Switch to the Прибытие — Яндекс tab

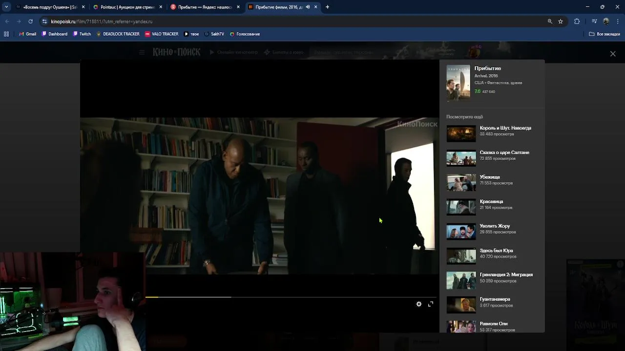tap(205, 7)
